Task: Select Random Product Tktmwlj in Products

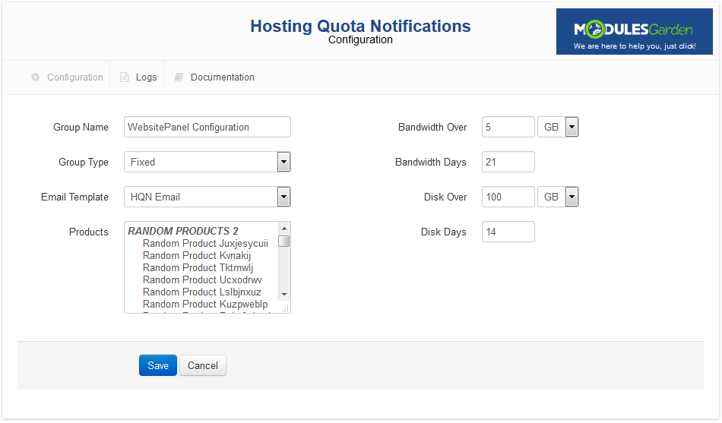Action: pos(198,267)
